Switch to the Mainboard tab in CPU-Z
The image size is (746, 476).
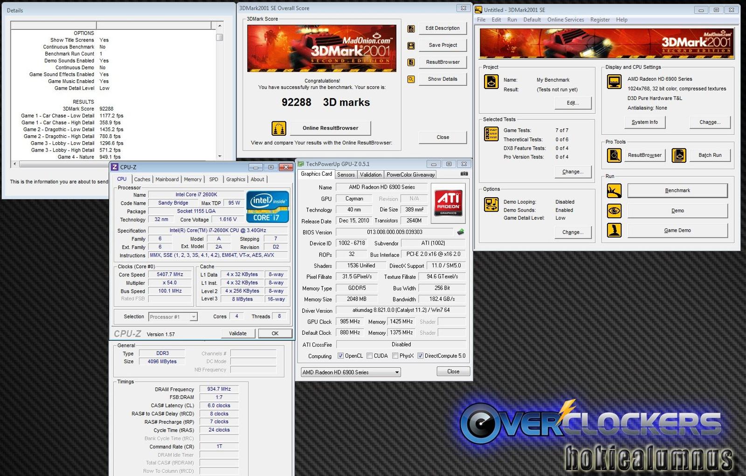pyautogui.click(x=167, y=179)
